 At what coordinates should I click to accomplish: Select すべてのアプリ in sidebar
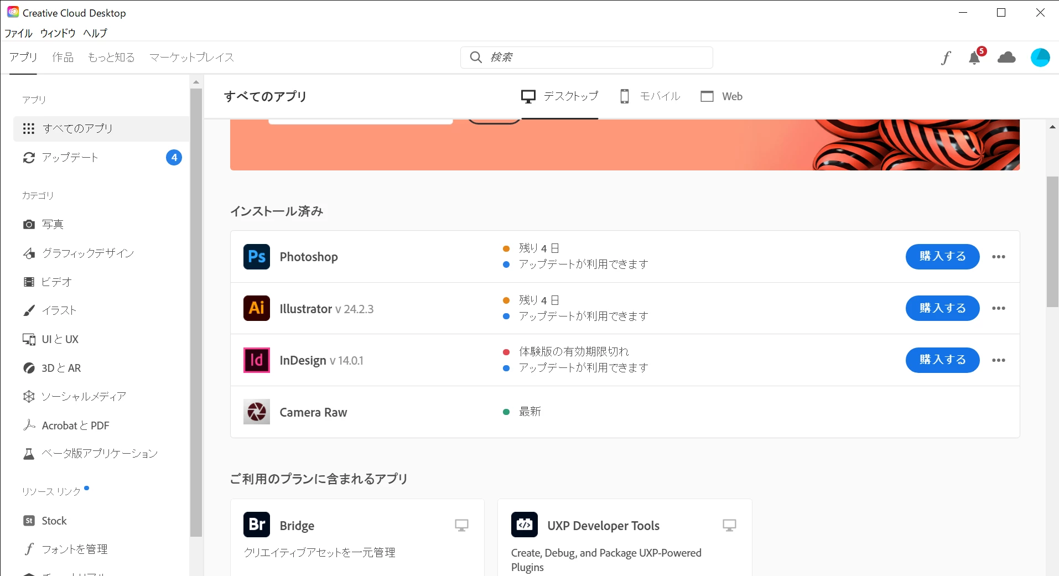pyautogui.click(x=101, y=129)
